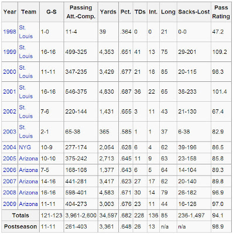Click the Totals row label
This screenshot has width=233, height=234.
pos(20,215)
